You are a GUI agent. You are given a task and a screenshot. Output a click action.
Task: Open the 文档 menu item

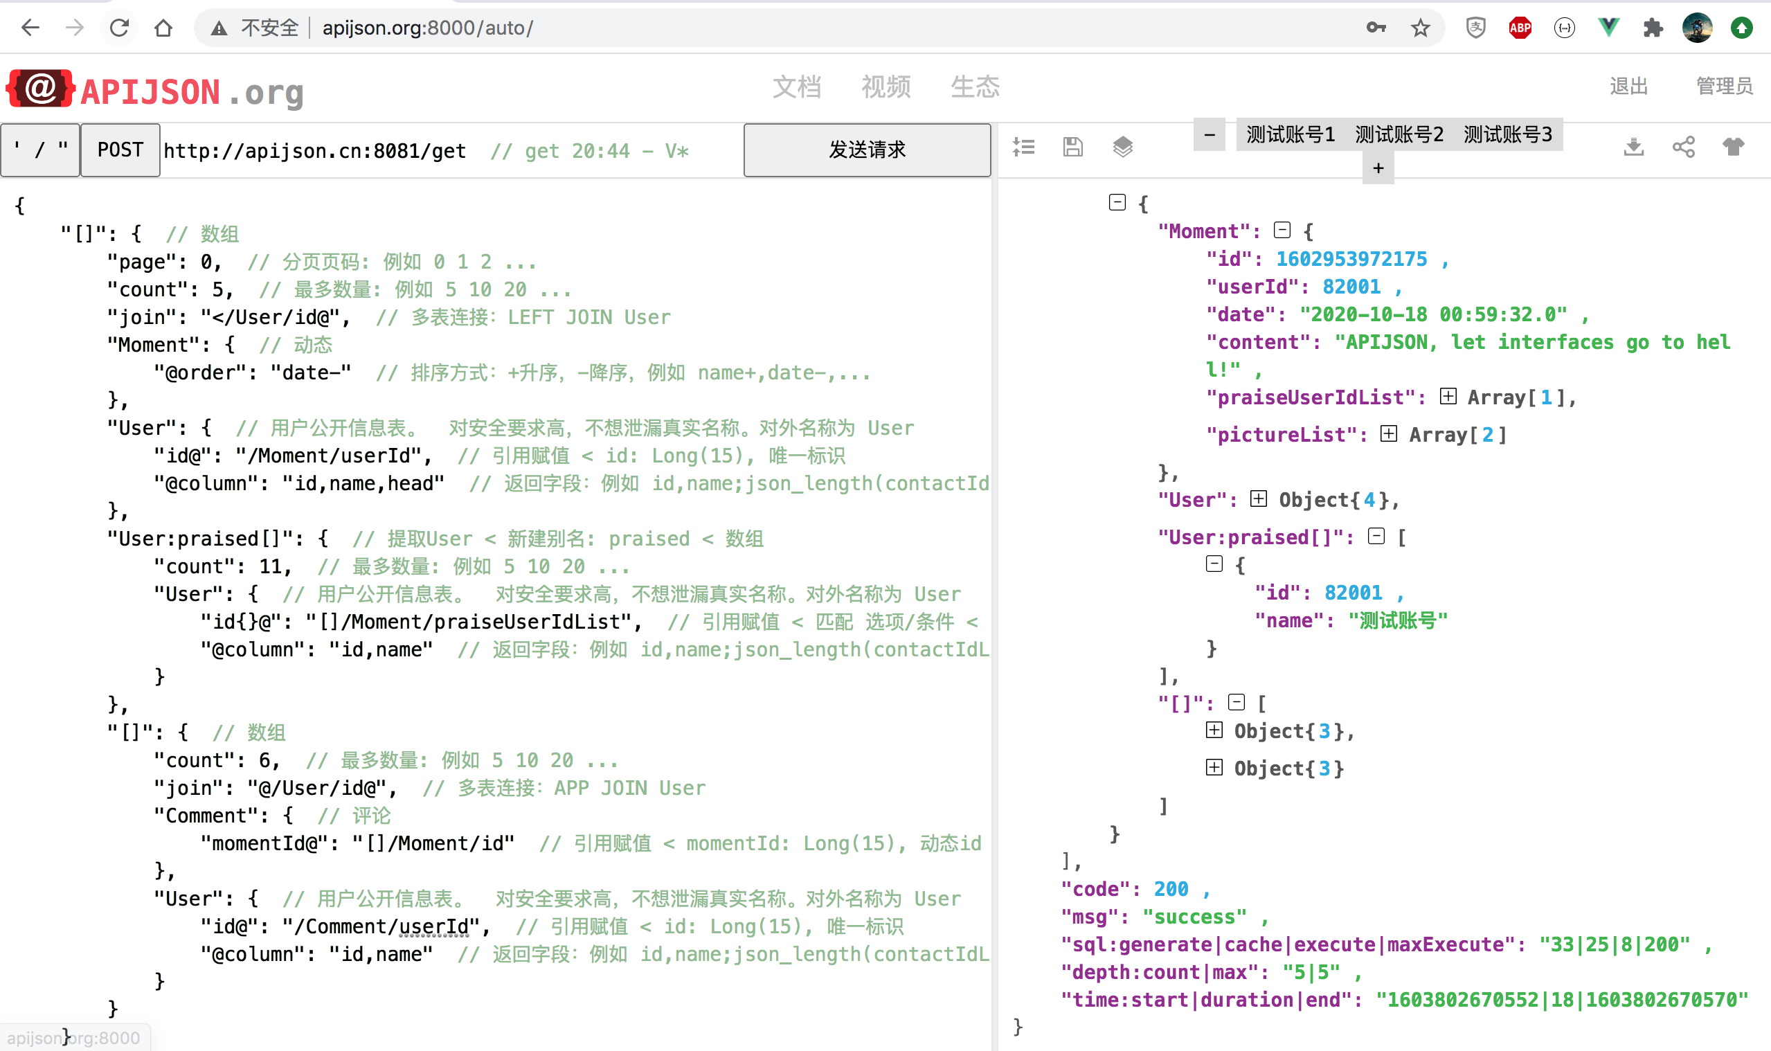click(x=798, y=87)
